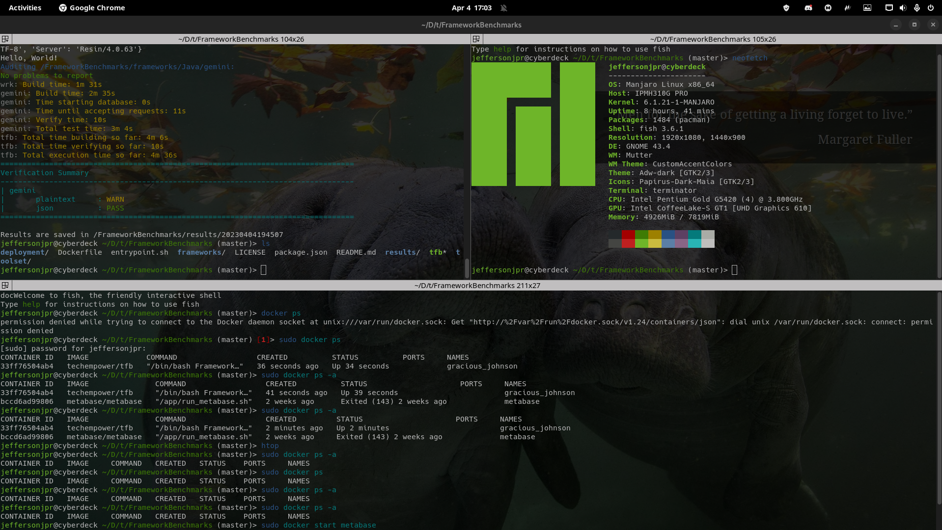Click the 'Terminal: terminator' line

point(652,190)
